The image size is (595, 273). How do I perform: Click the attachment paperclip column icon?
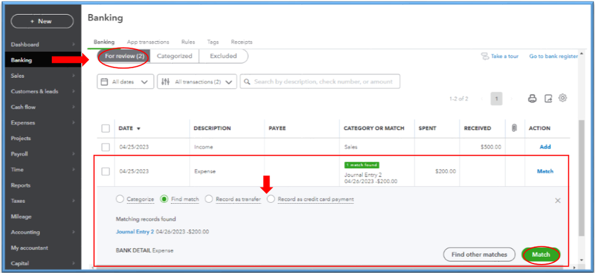[515, 128]
